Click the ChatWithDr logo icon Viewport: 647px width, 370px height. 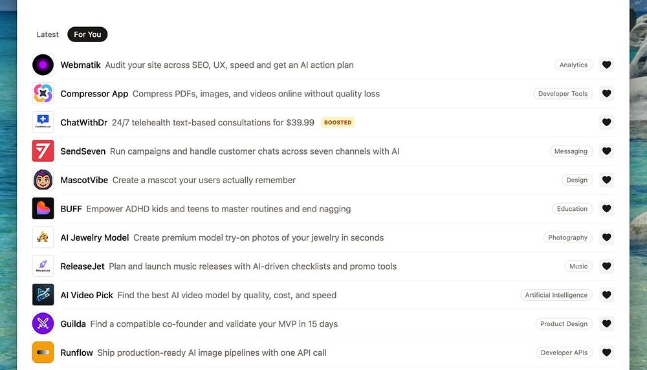43,122
